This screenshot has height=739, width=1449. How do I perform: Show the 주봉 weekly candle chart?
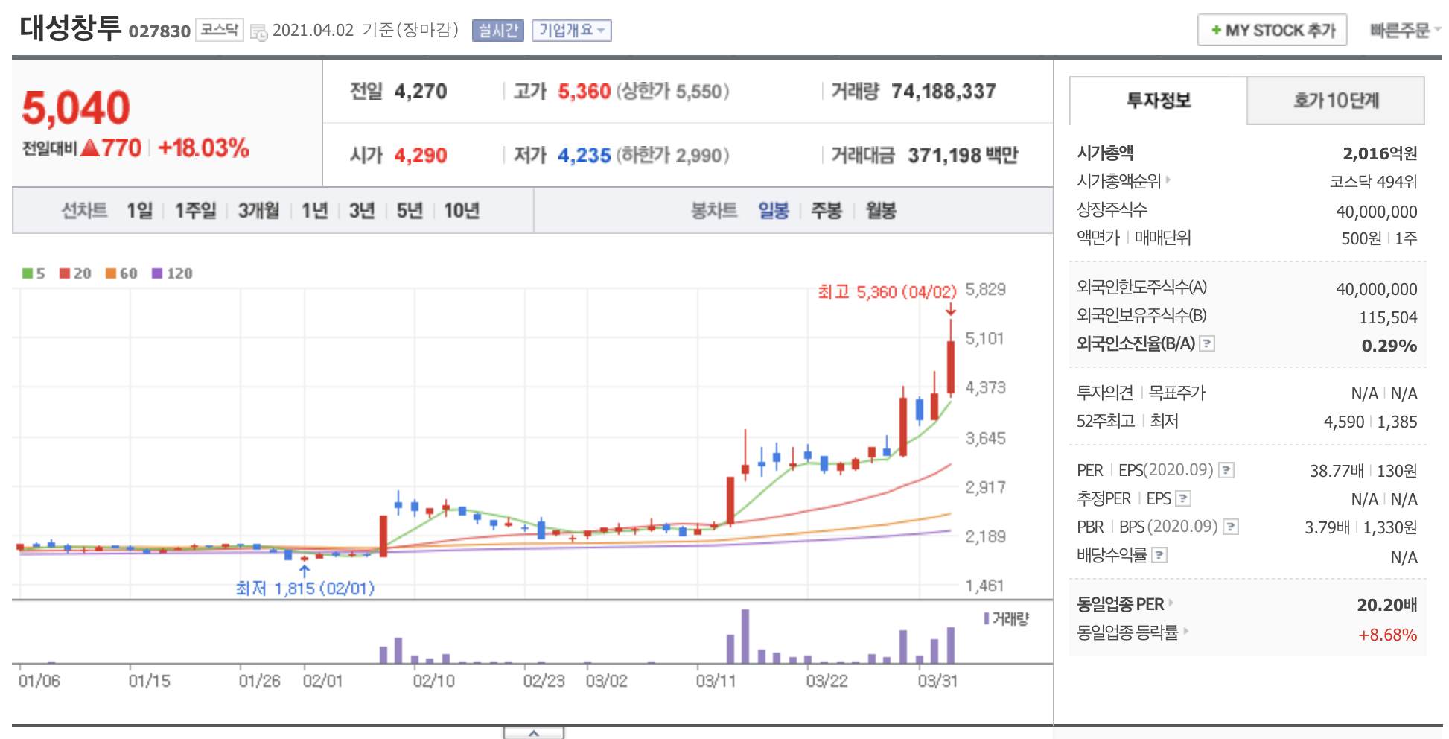(x=827, y=211)
